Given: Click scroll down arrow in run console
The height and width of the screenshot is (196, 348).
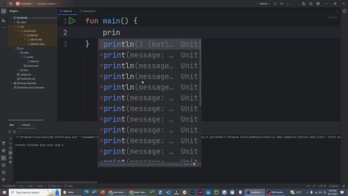Looking at the screenshot, I should tap(10, 143).
